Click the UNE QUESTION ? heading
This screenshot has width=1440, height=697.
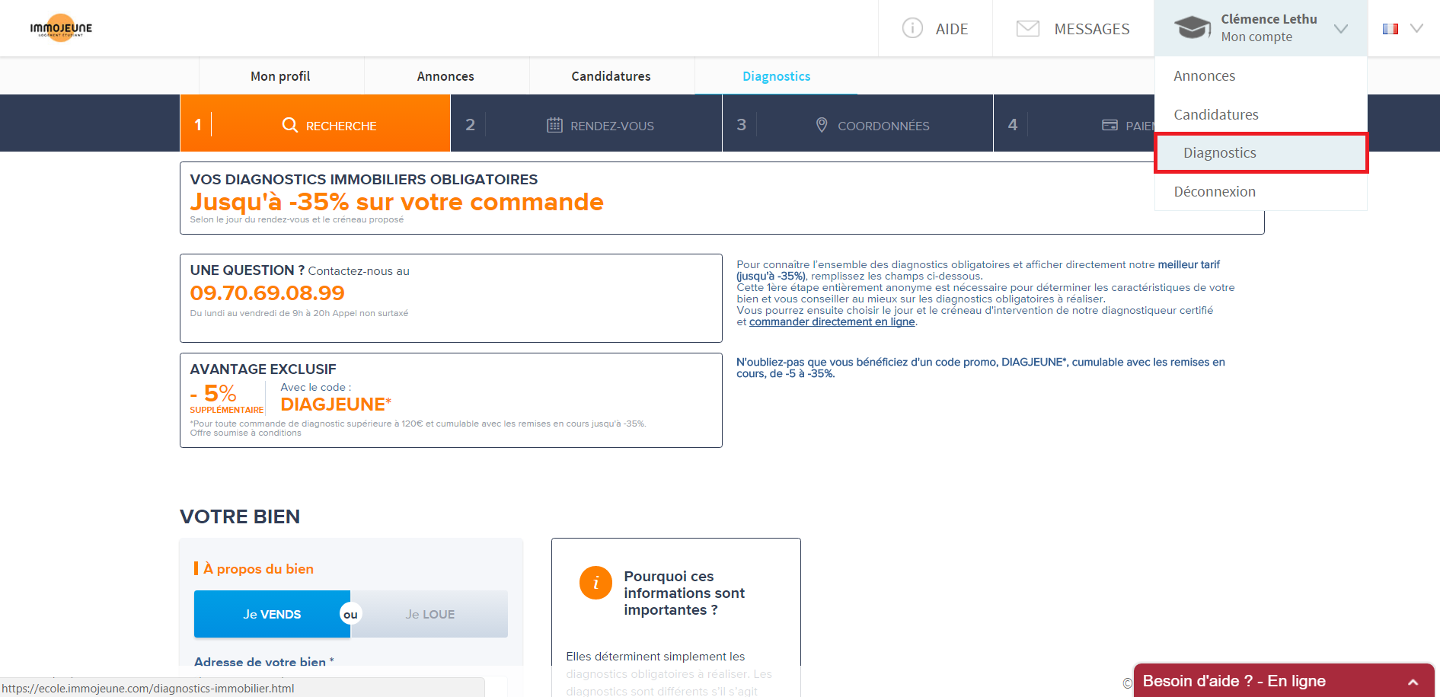[x=247, y=270]
